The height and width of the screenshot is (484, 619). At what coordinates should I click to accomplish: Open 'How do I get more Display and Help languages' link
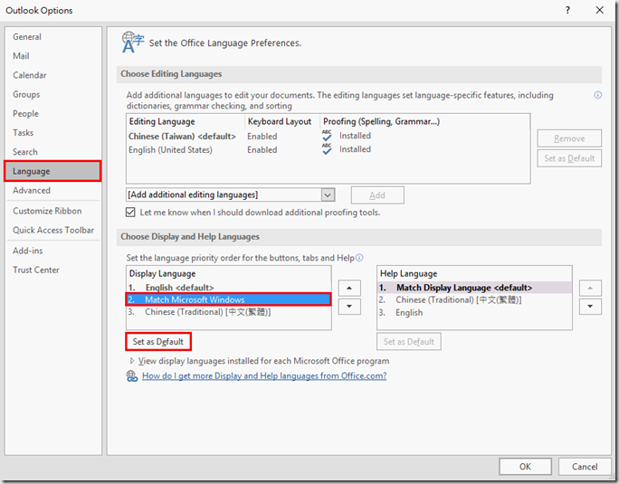tap(263, 376)
